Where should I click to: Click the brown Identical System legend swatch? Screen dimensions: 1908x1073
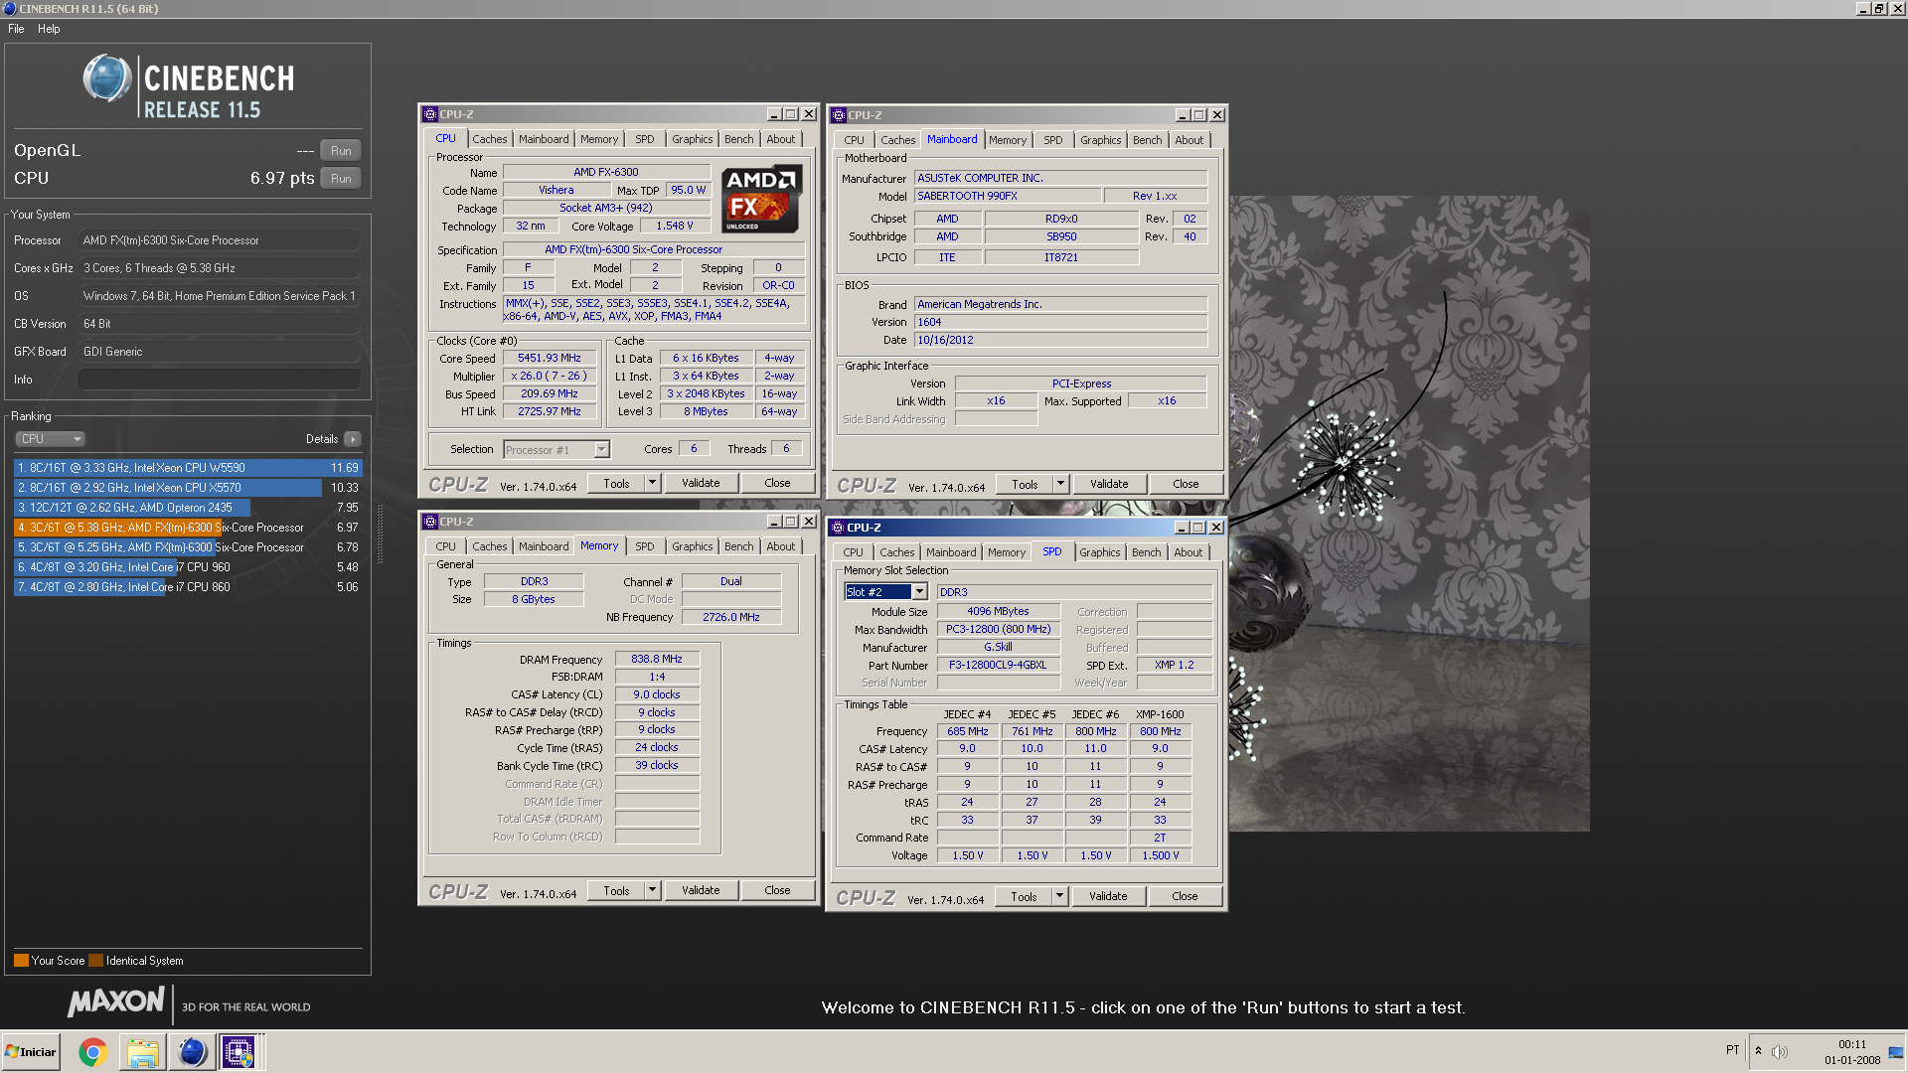[95, 961]
